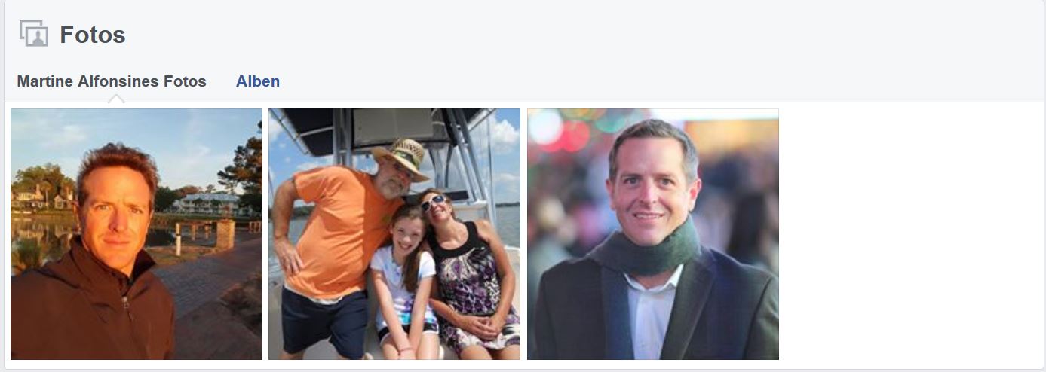Switch to the Alben tab
1046x372 pixels.
pos(258,81)
